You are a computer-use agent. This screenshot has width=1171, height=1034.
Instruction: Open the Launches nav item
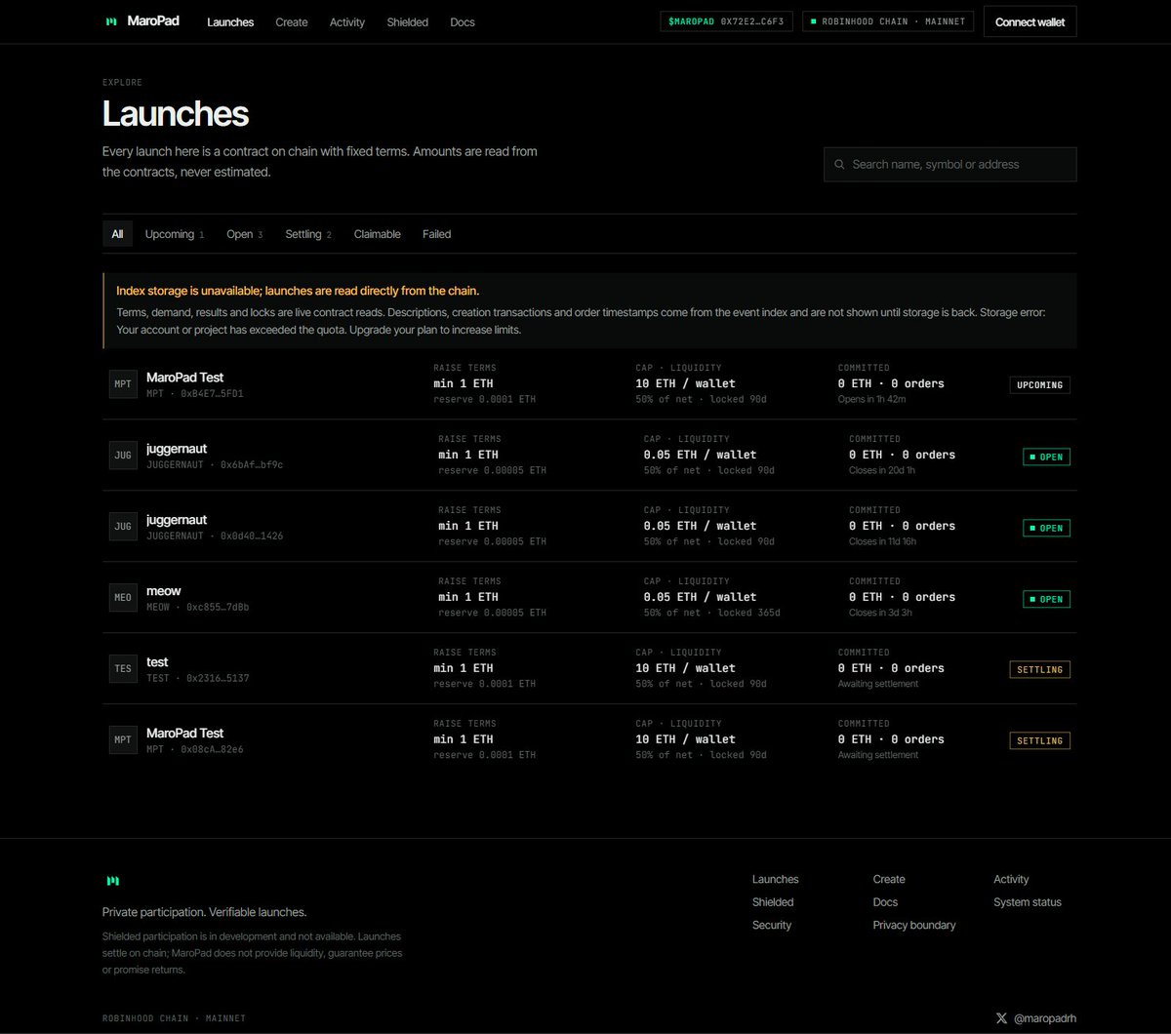[230, 21]
